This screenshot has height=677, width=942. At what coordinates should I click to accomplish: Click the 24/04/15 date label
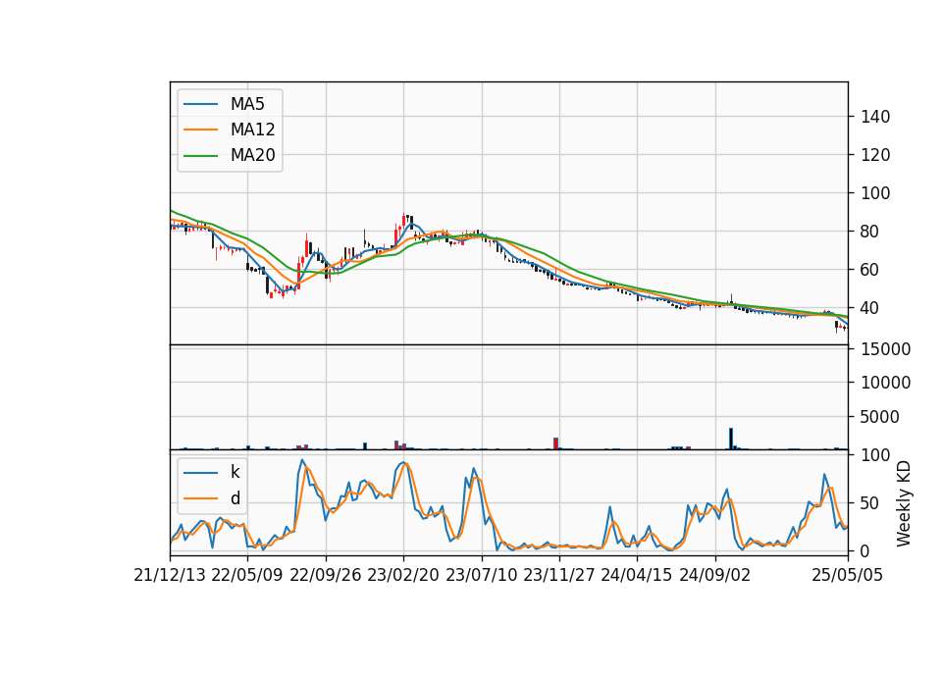pos(637,575)
